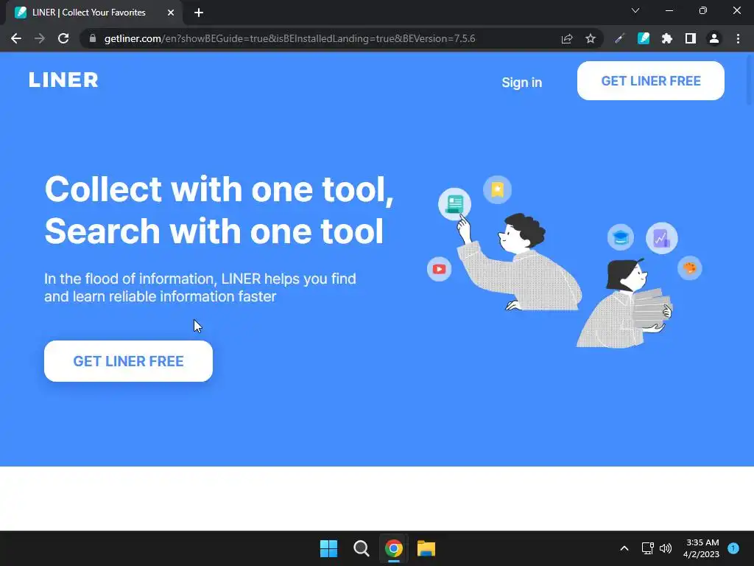The image size is (754, 566).
Task: Open the Sign in link
Action: pyautogui.click(x=522, y=83)
